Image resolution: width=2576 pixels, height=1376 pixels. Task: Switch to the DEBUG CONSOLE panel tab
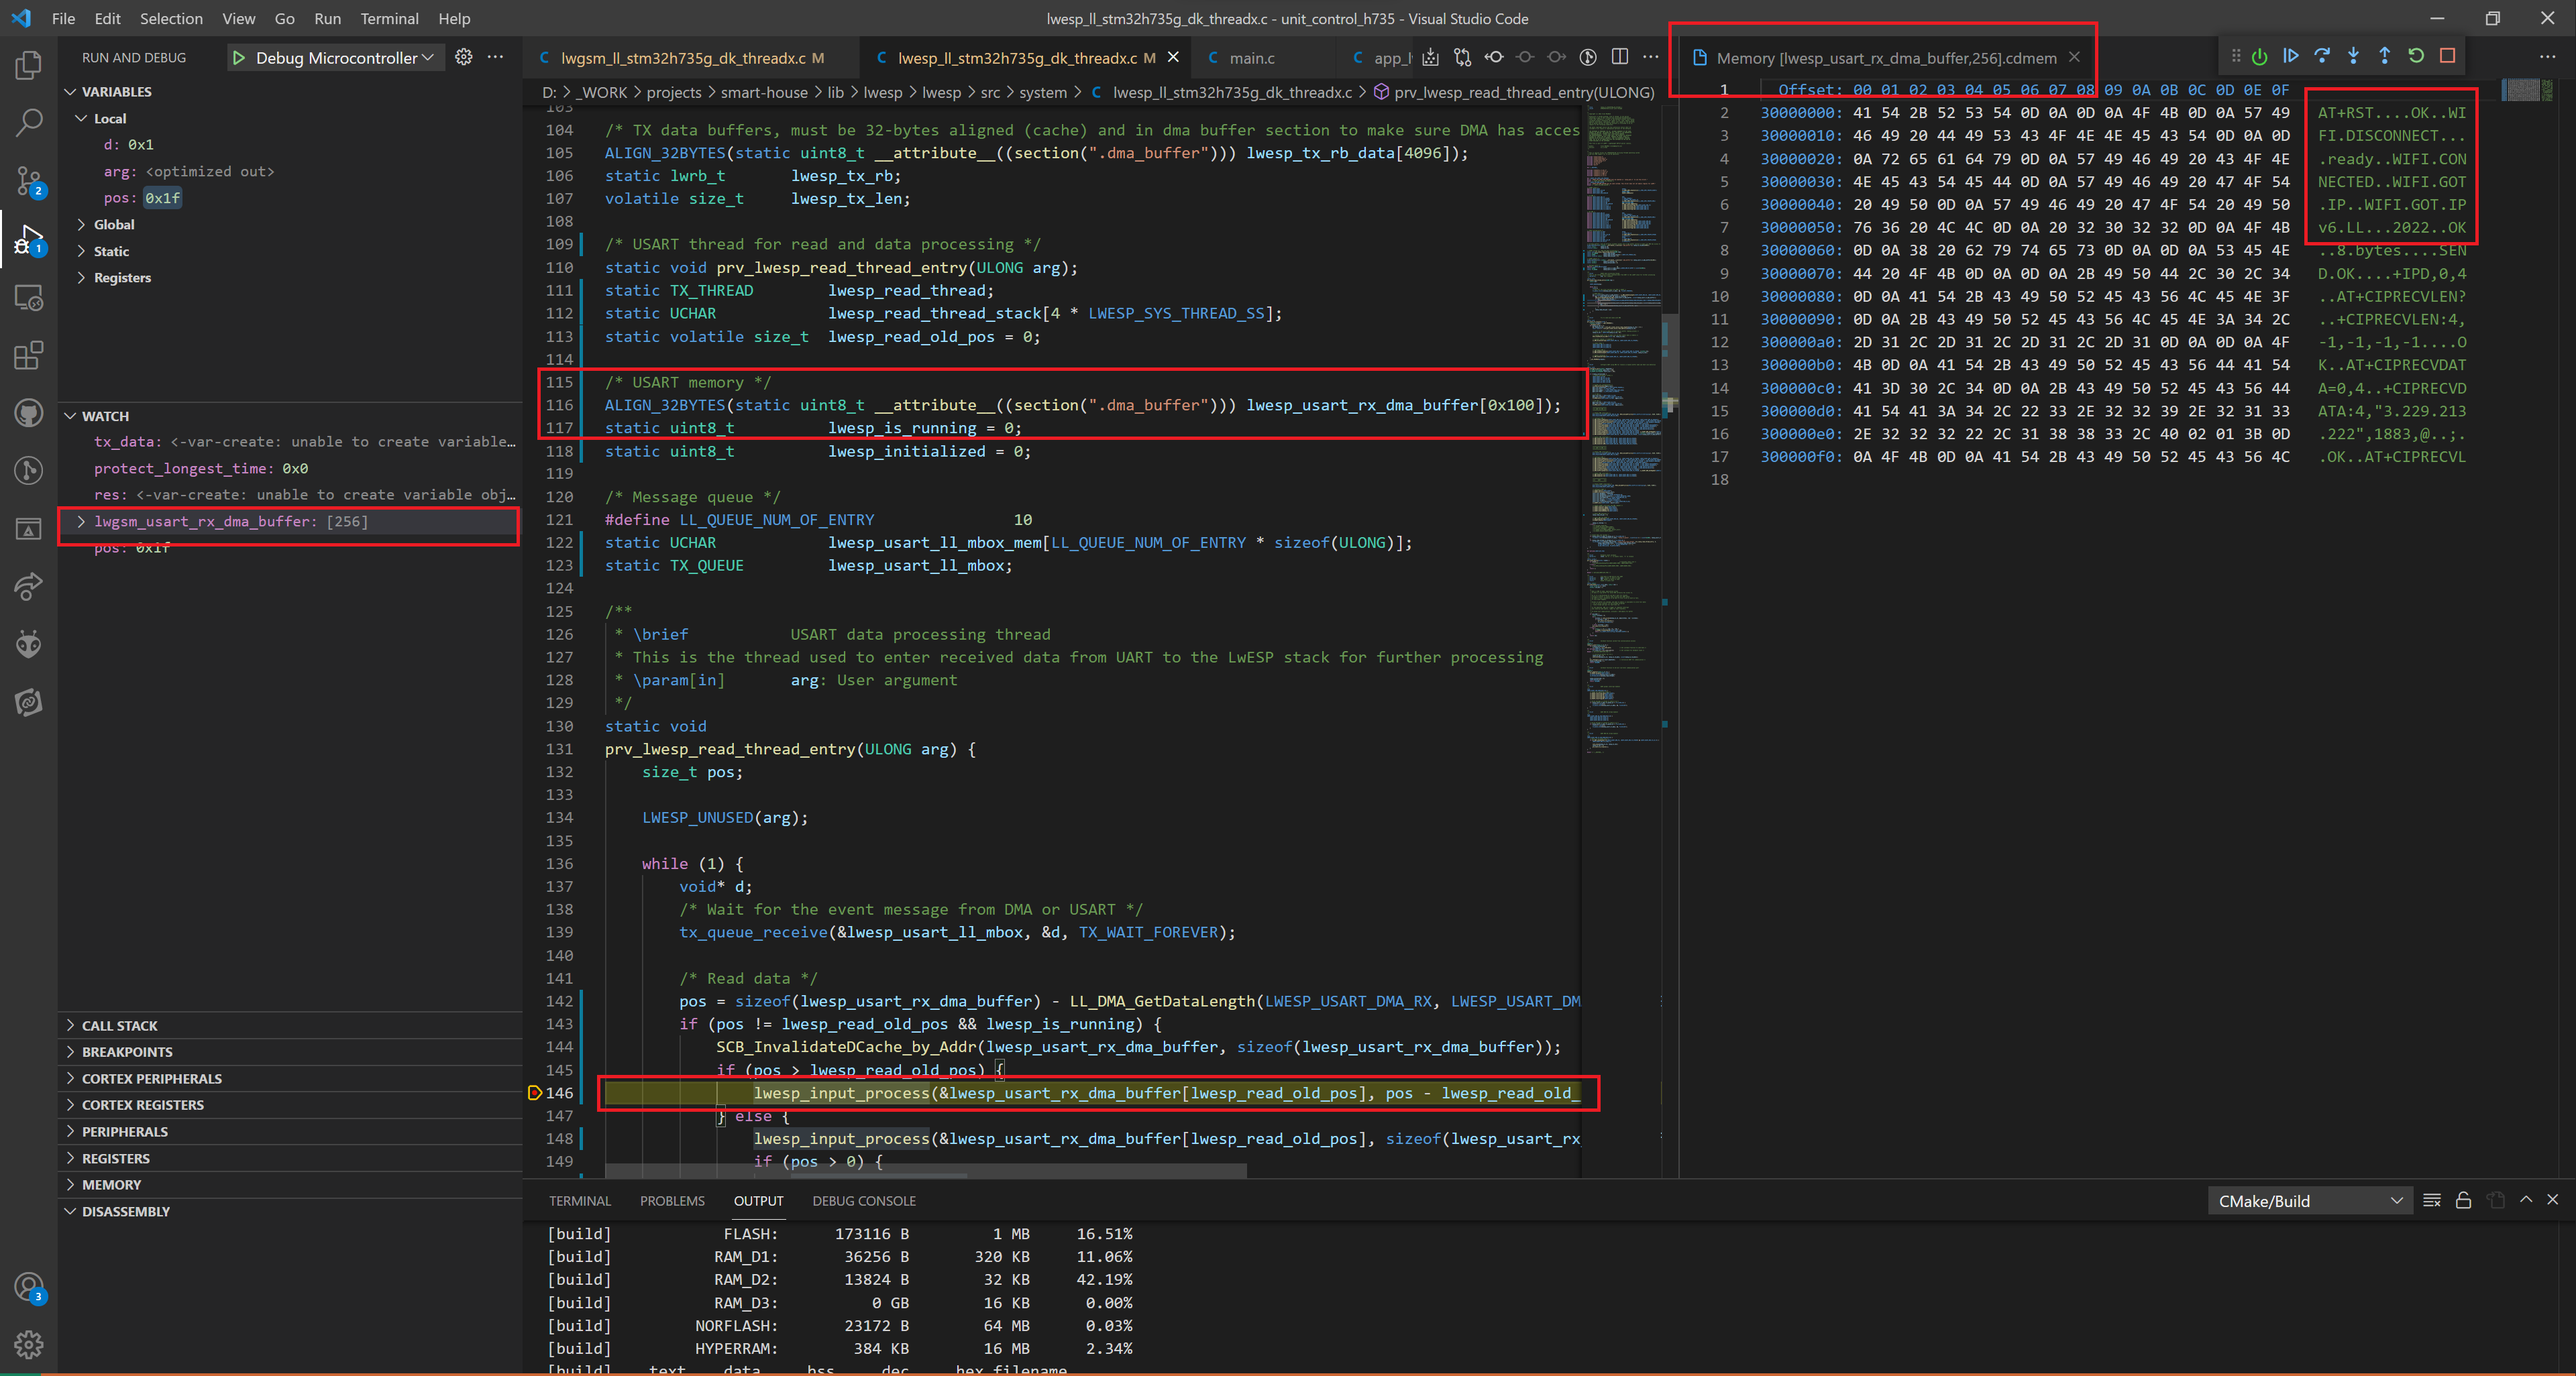tap(863, 1201)
